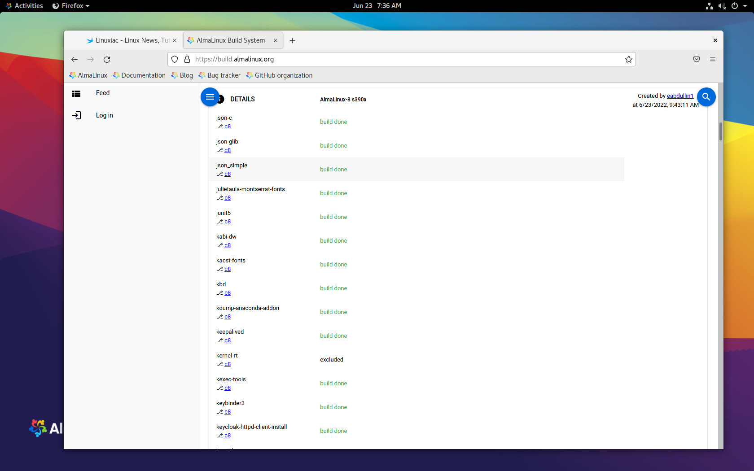Click the Log in arrow icon

click(76, 115)
